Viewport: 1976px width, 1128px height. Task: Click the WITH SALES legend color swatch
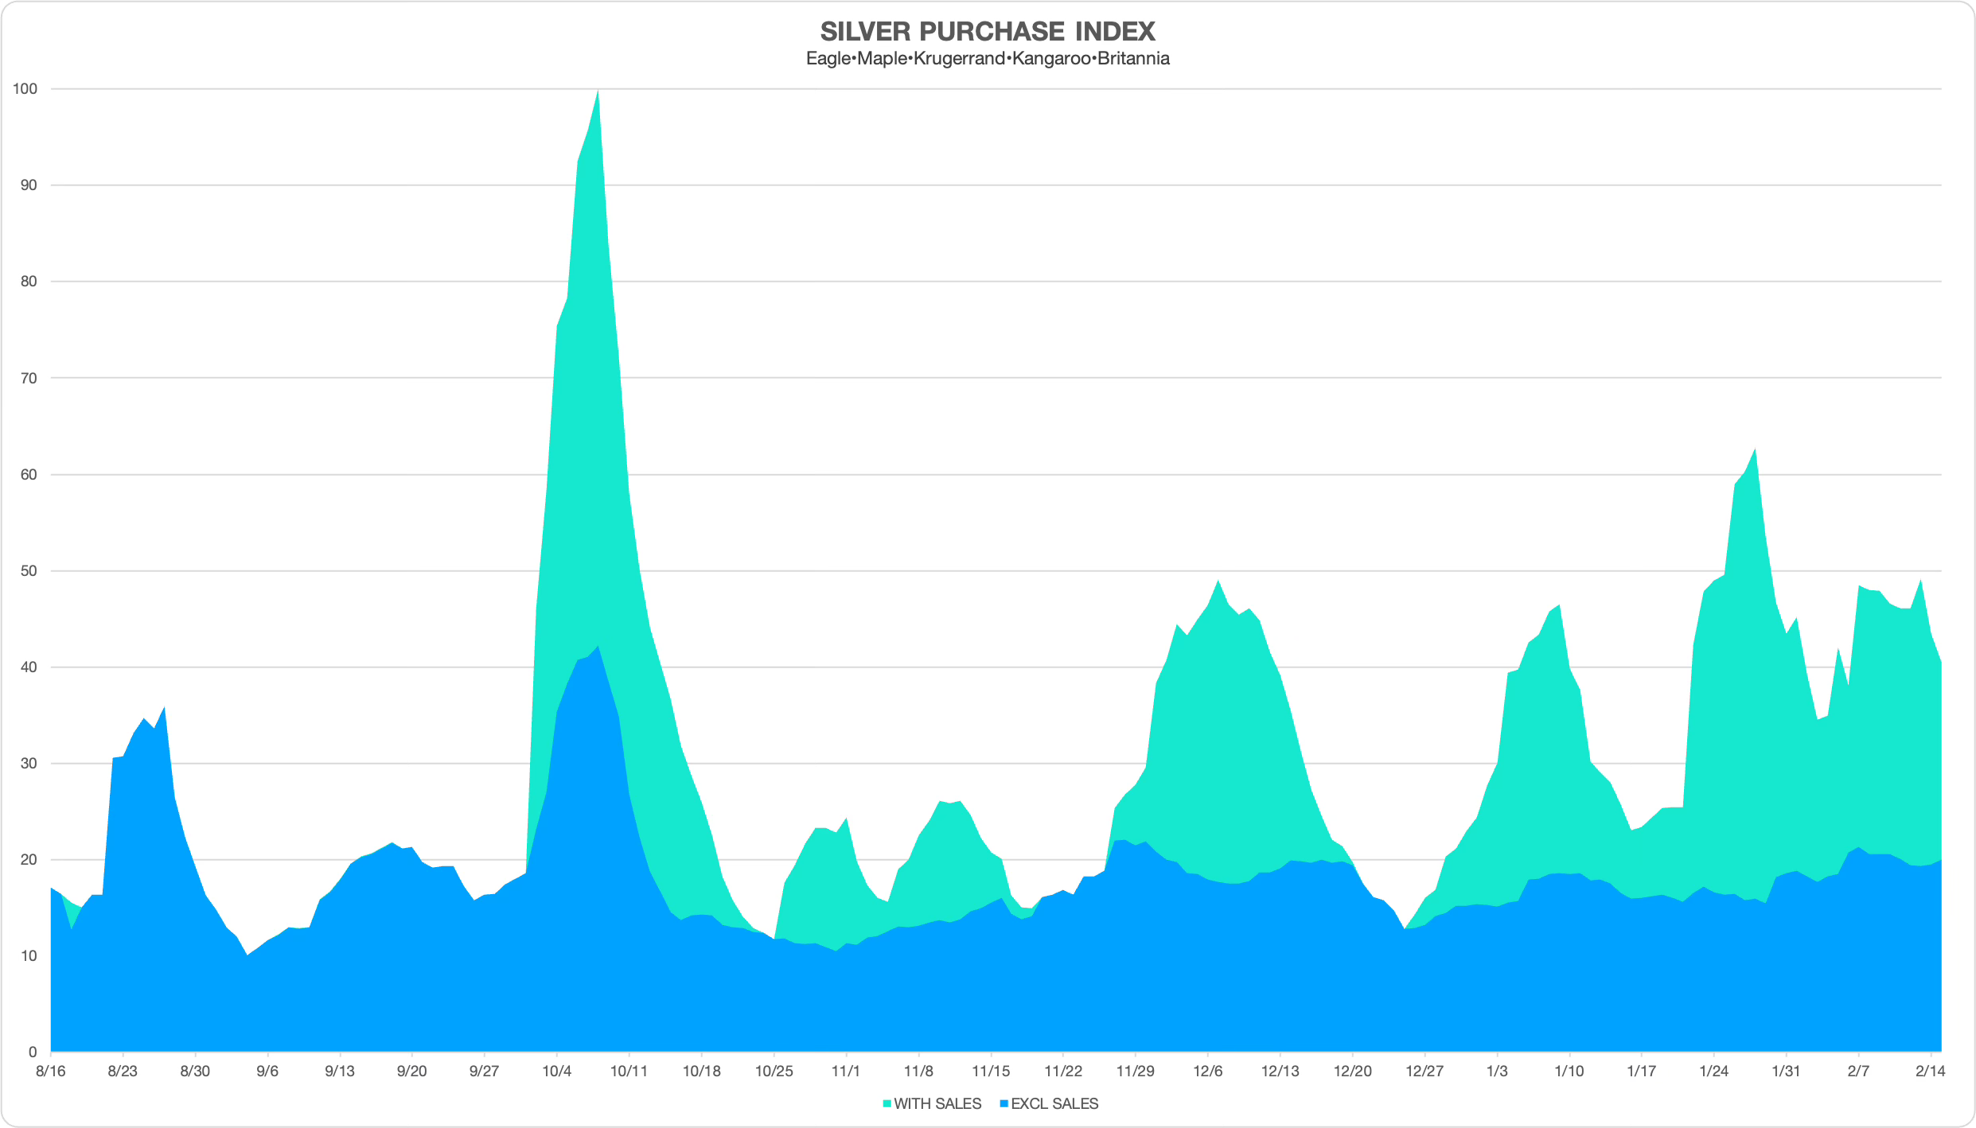[x=887, y=1104]
